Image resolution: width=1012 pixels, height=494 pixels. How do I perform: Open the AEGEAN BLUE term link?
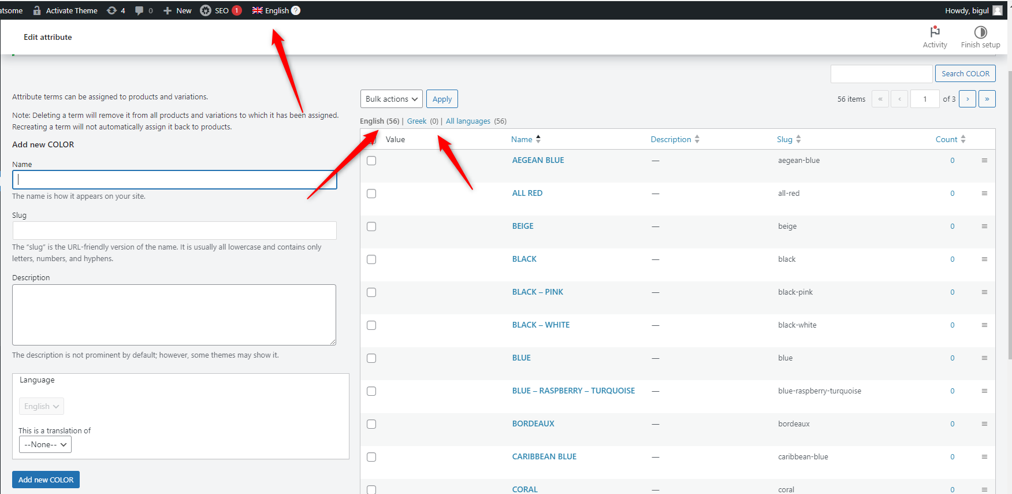click(538, 160)
